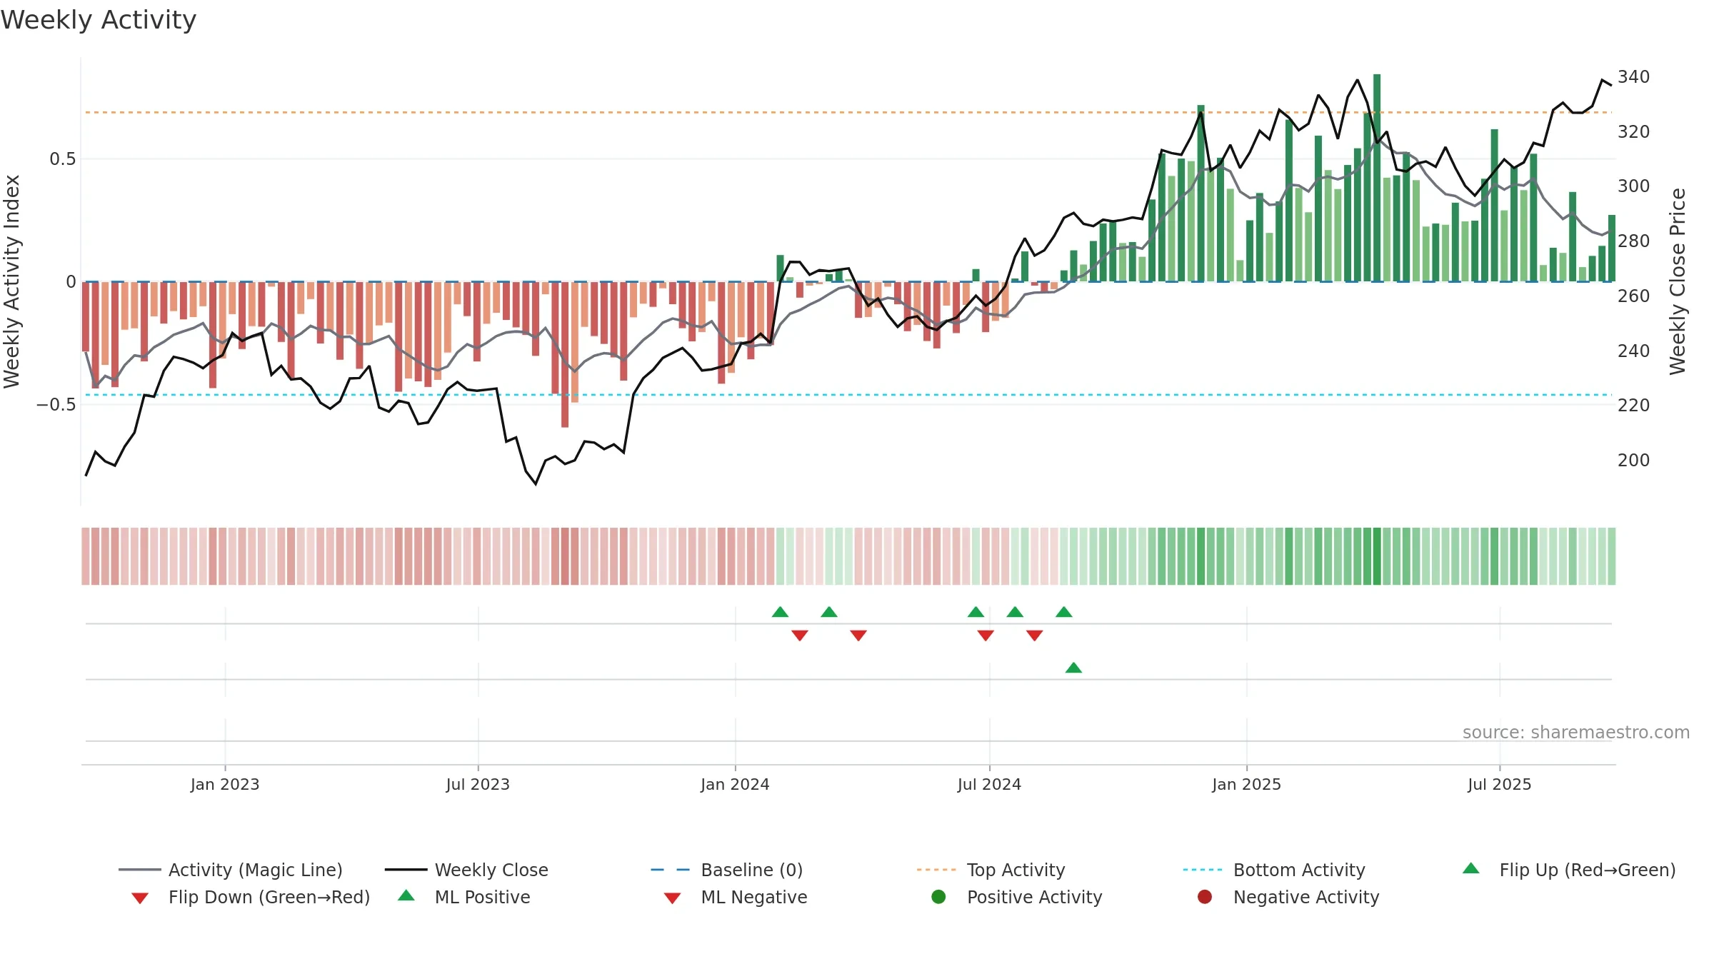Image resolution: width=1714 pixels, height=964 pixels.
Task: Click the '200' right axis tick label
Action: (1633, 460)
